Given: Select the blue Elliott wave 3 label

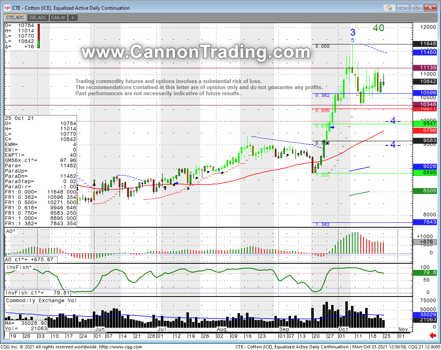Looking at the screenshot, I should (x=353, y=33).
